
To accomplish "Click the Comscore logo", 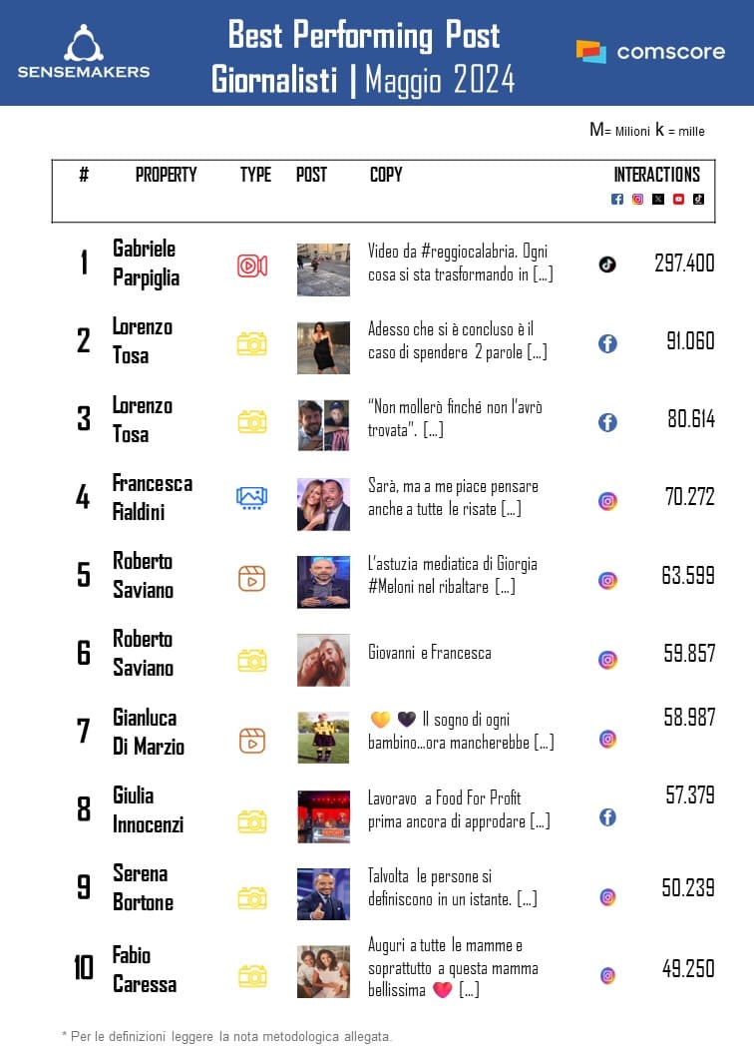I will click(x=649, y=51).
